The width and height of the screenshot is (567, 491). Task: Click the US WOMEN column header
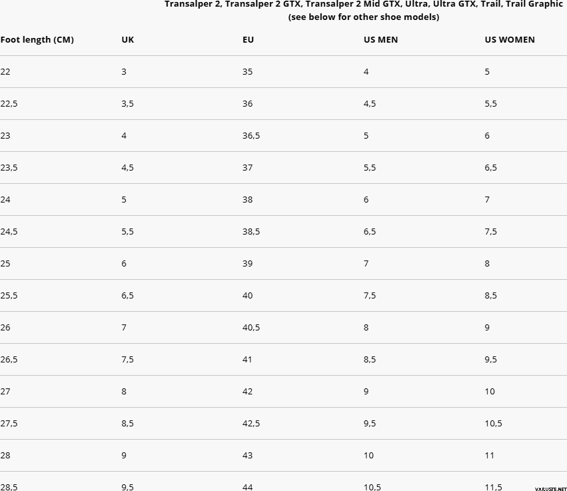(x=510, y=39)
